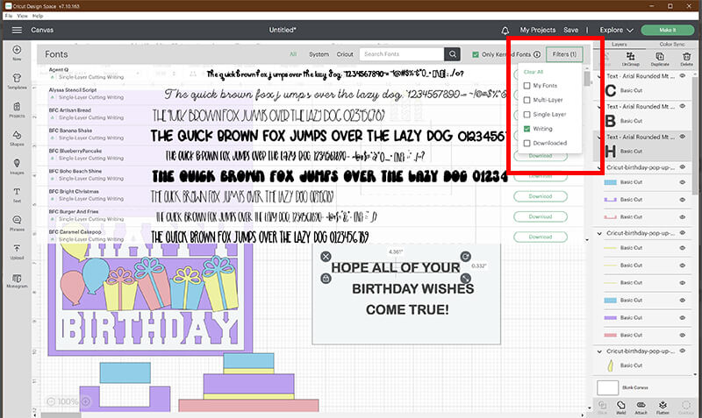Toggle the Only Kerned Fonts checkbox
The width and height of the screenshot is (702, 418).
click(476, 54)
